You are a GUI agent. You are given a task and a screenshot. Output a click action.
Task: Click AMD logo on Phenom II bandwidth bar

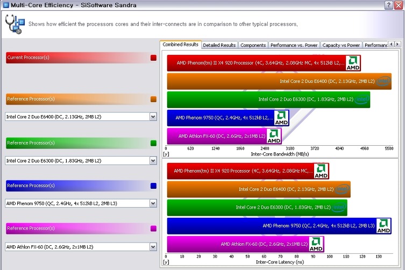[x=353, y=63]
